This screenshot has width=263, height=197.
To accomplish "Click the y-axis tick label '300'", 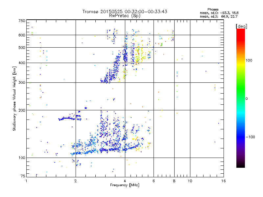I will 22,83.
